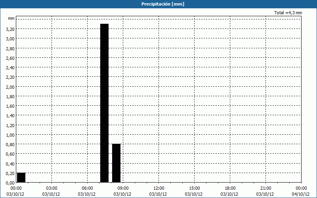Click the 1,80 y-axis label
Image resolution: width=317 pixels, height=198 pixels.
(x=10, y=96)
